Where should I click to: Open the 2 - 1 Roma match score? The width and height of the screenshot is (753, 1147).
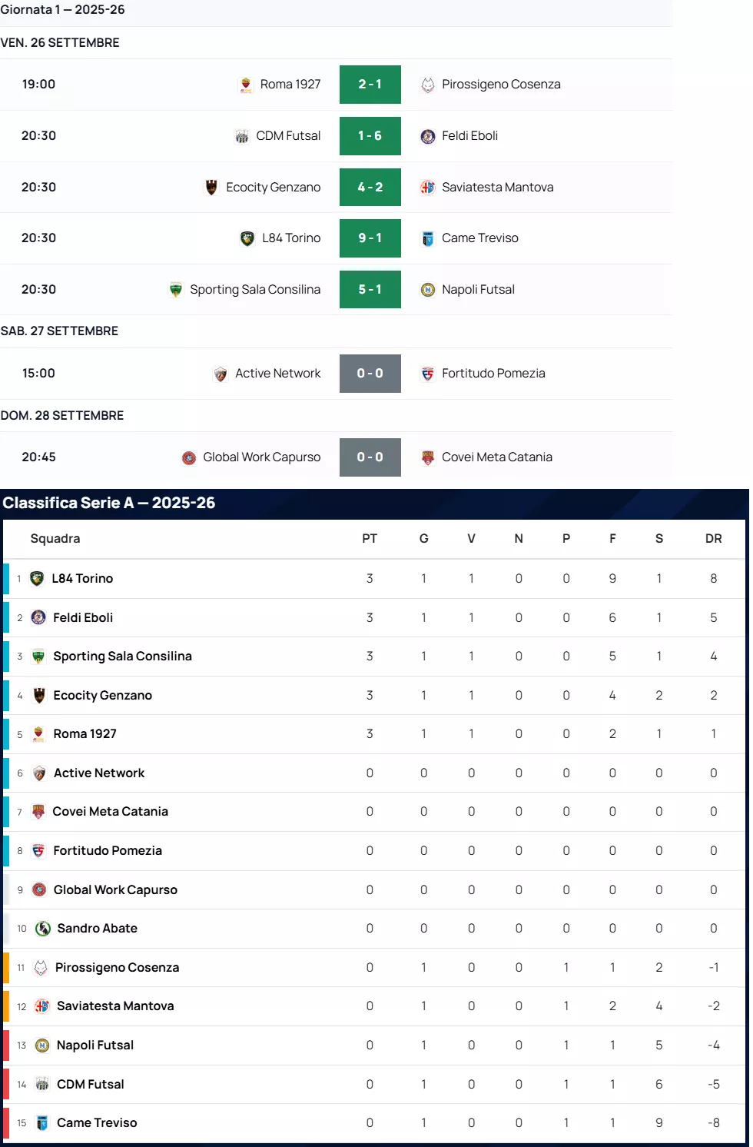coord(370,85)
